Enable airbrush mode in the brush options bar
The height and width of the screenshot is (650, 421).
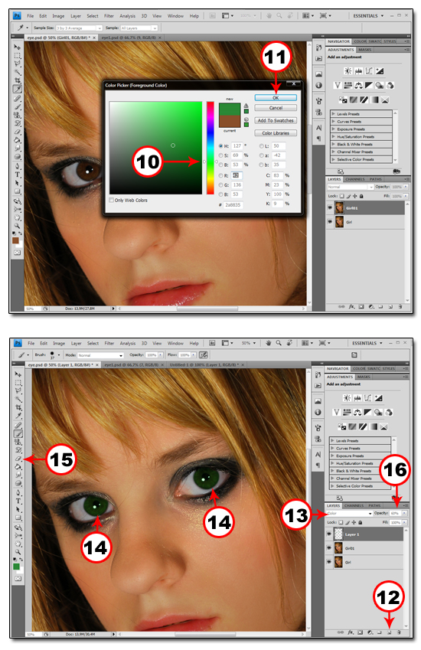204,354
